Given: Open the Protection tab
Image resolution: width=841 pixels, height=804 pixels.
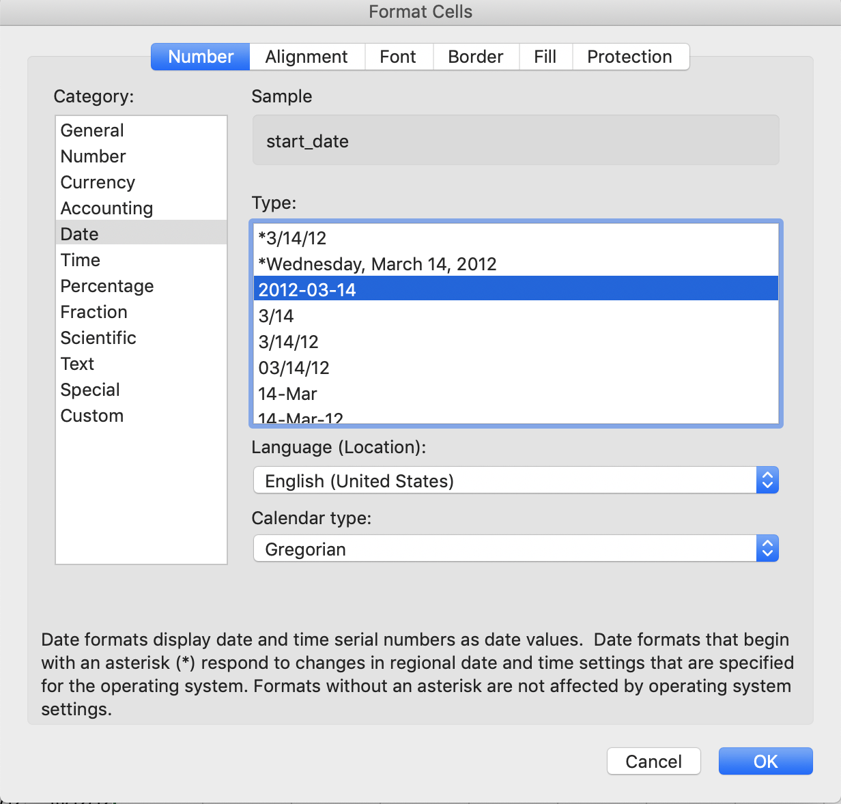Looking at the screenshot, I should (x=630, y=57).
